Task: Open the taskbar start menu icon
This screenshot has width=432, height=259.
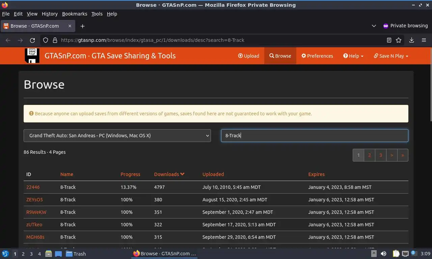Action: [x=5, y=254]
